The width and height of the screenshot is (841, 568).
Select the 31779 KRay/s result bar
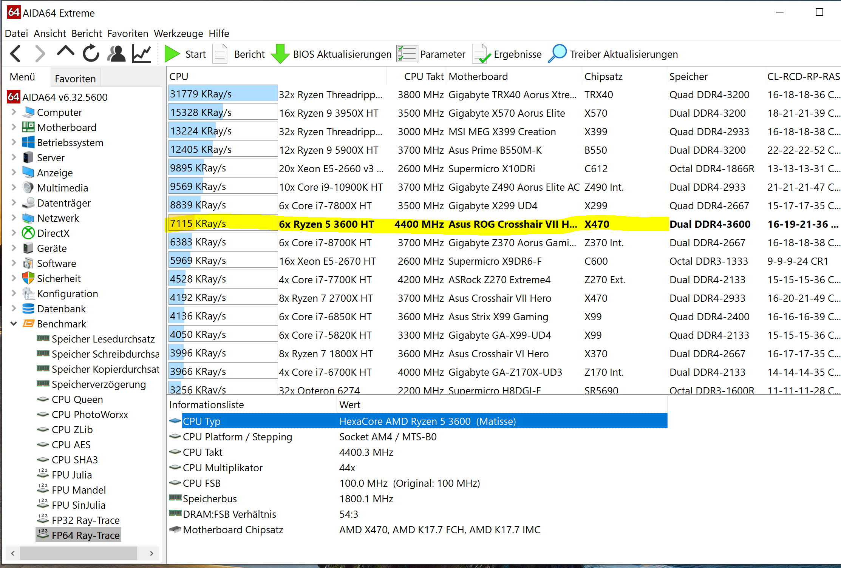[223, 94]
